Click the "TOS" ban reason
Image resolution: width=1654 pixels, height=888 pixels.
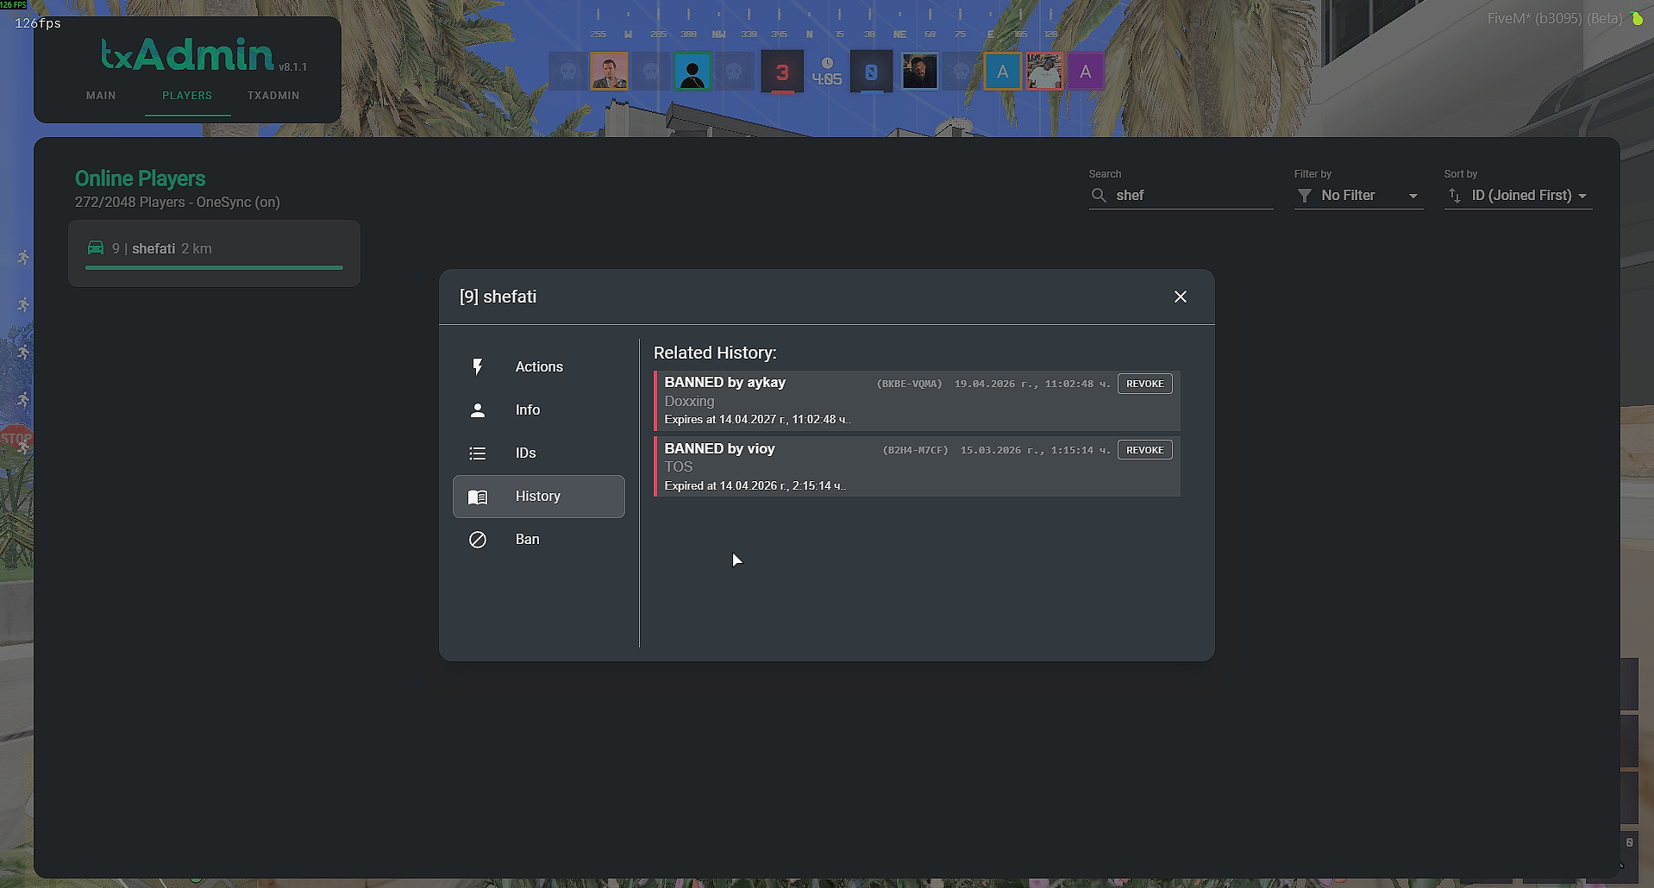click(679, 467)
